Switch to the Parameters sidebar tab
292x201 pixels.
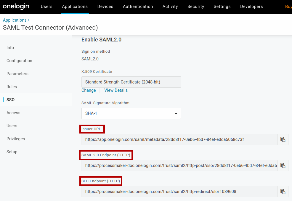pyautogui.click(x=17, y=74)
